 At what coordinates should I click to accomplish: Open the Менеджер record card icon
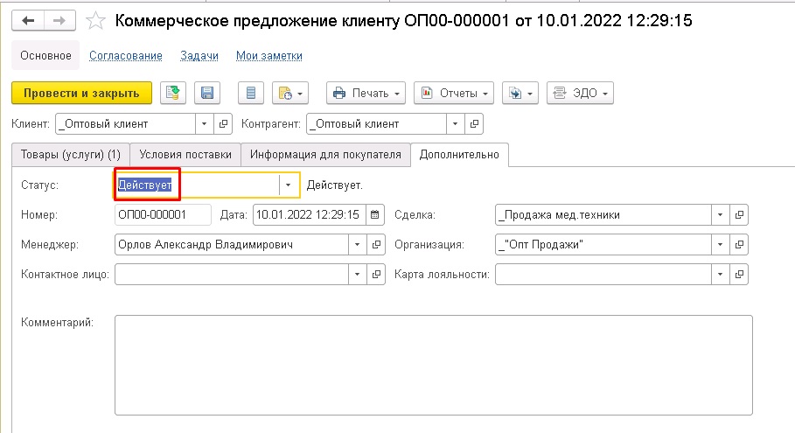tap(376, 245)
